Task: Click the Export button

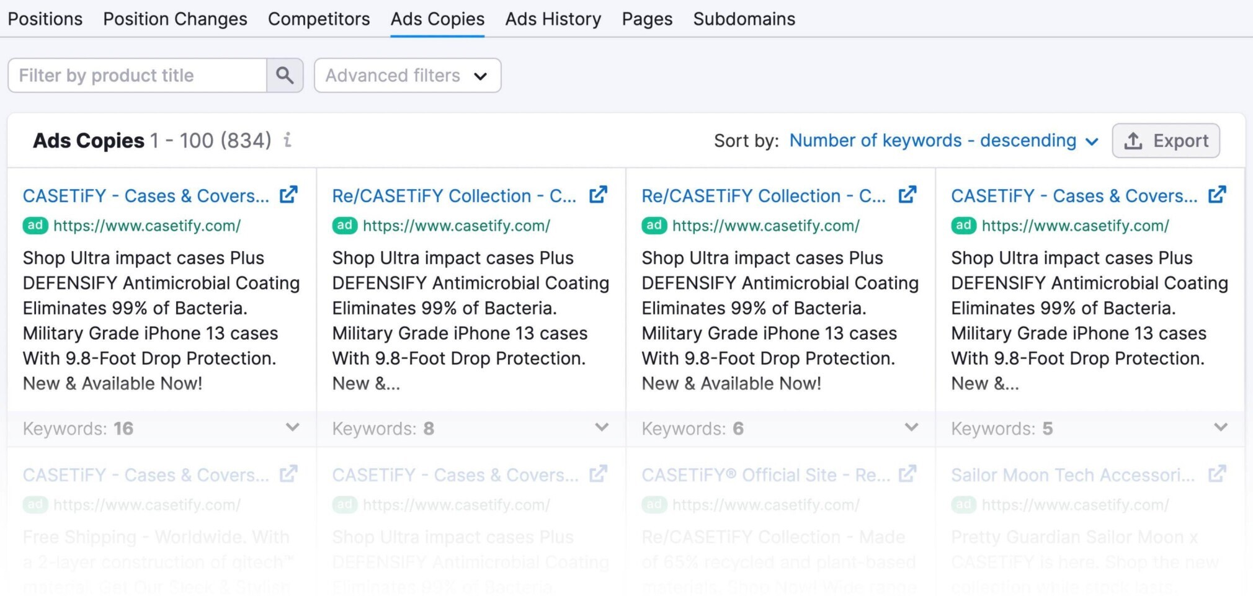Action: [1166, 141]
